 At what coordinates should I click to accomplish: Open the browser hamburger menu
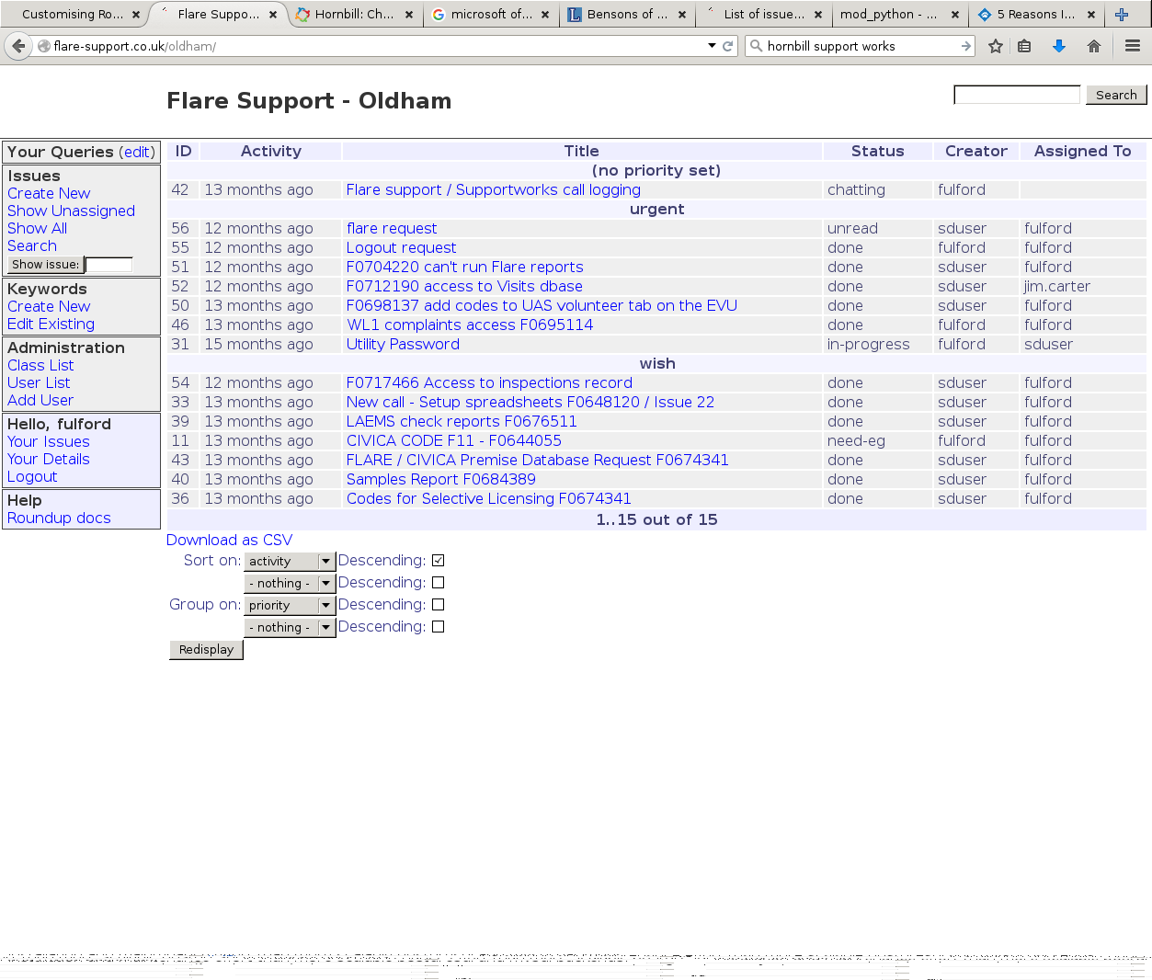click(1133, 46)
